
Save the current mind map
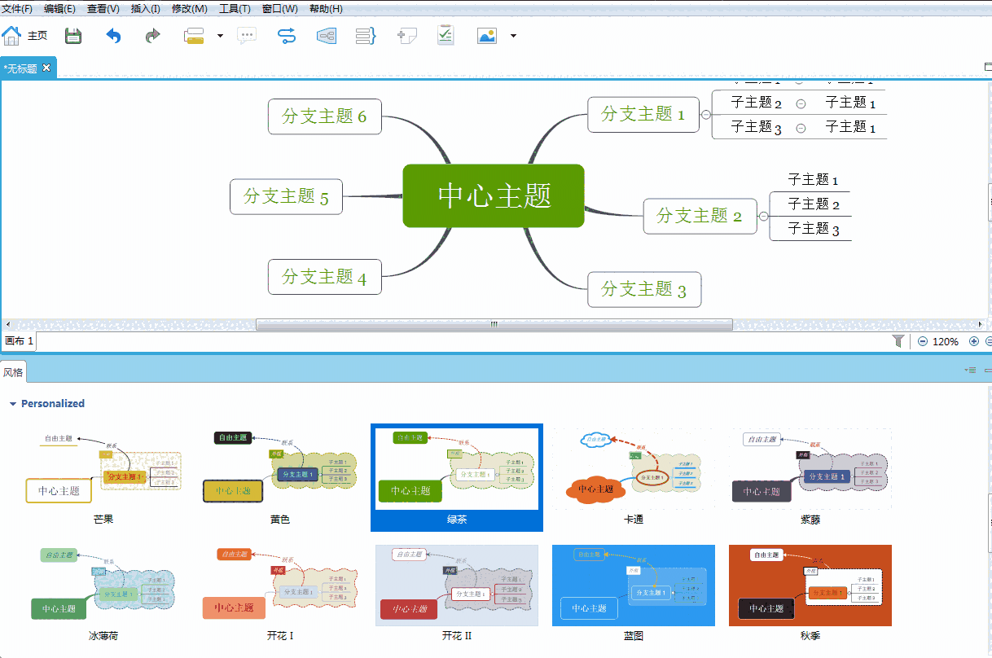pyautogui.click(x=72, y=35)
